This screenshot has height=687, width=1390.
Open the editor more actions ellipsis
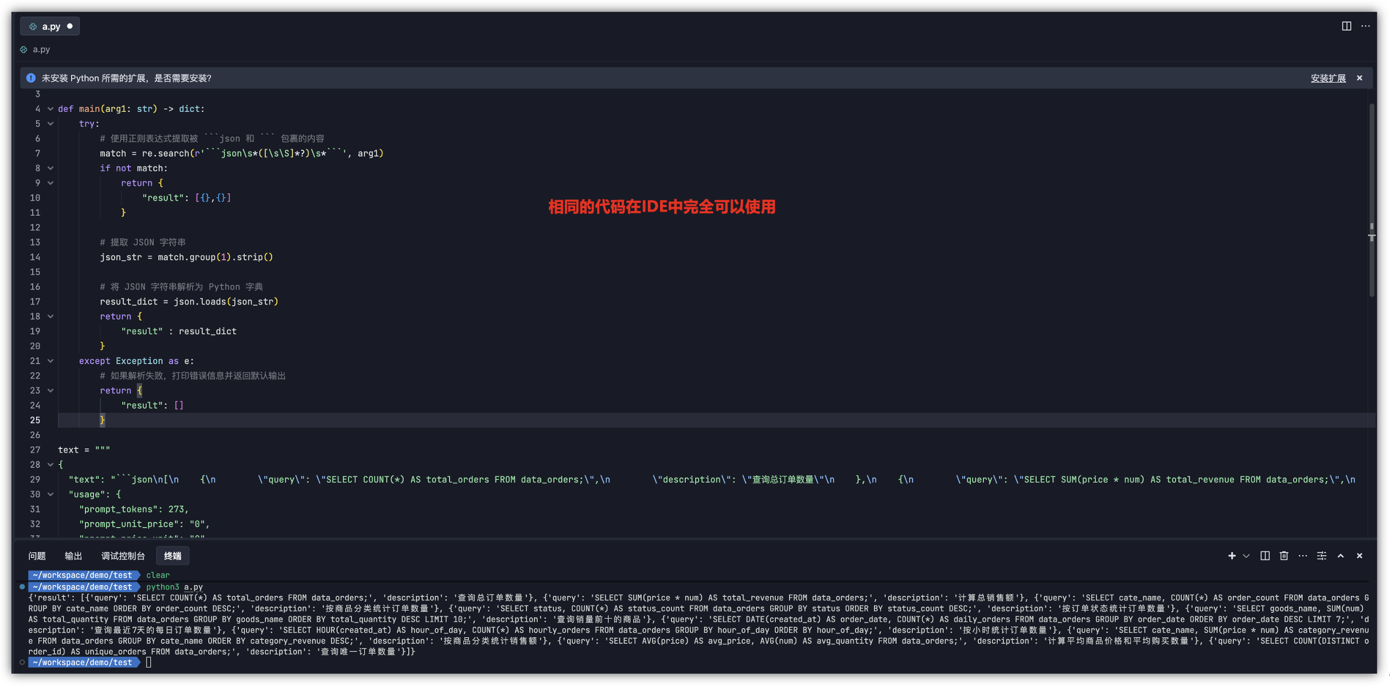[x=1365, y=26]
